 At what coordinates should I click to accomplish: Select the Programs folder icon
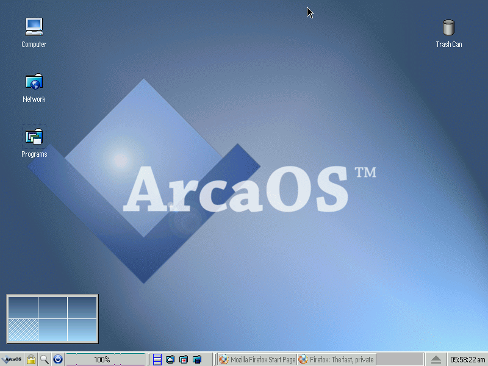coord(34,137)
